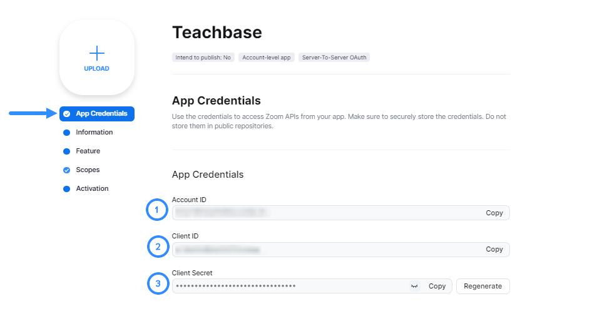Select the Client ID field
This screenshot has width=597, height=311.
pos(341,249)
